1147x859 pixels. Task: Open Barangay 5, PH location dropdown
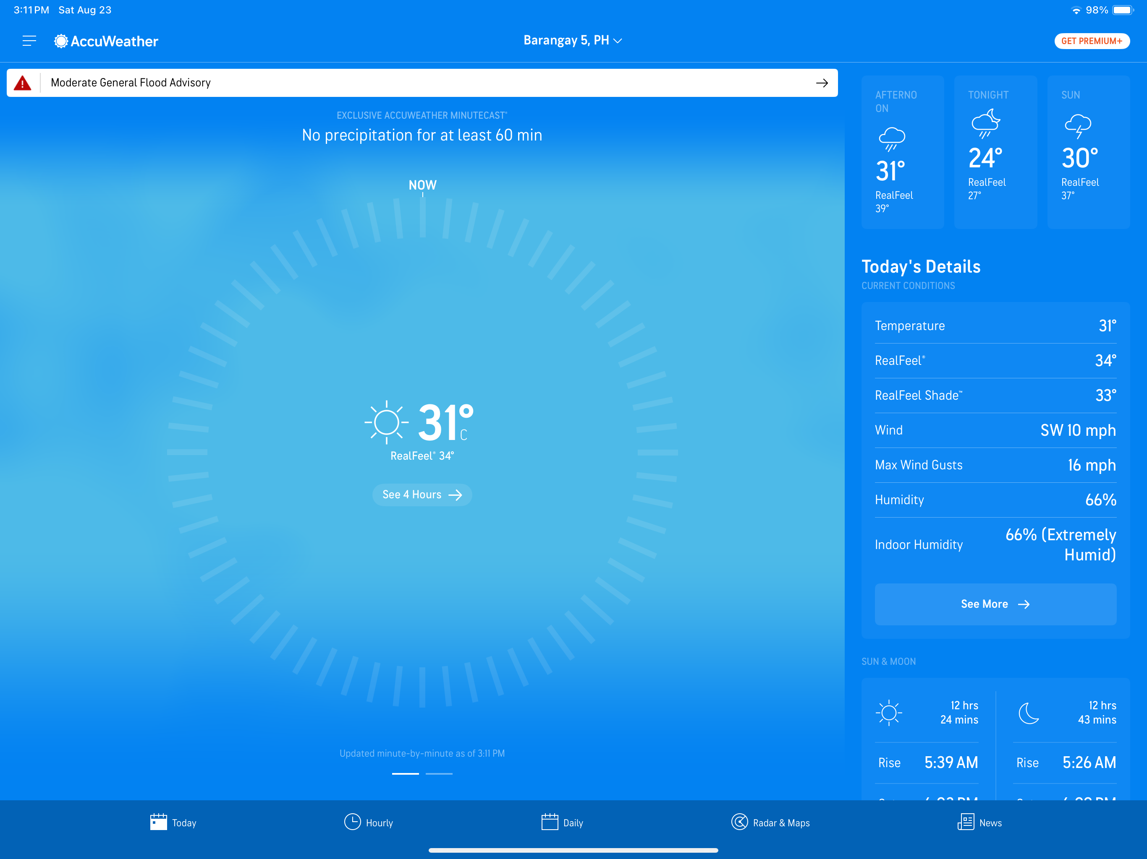point(573,40)
